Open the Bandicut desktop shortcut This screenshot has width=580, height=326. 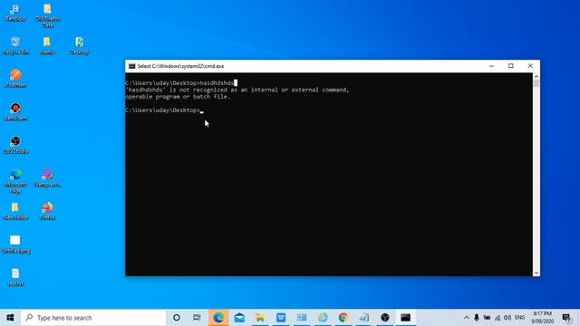(15, 12)
